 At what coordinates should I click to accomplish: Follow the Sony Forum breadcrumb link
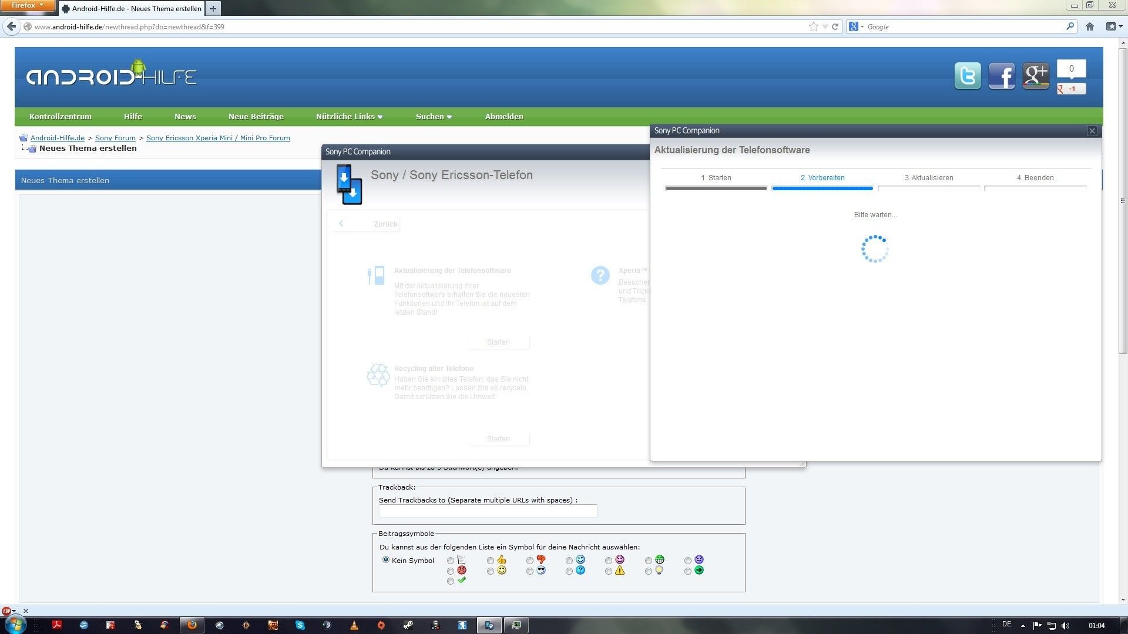115,138
